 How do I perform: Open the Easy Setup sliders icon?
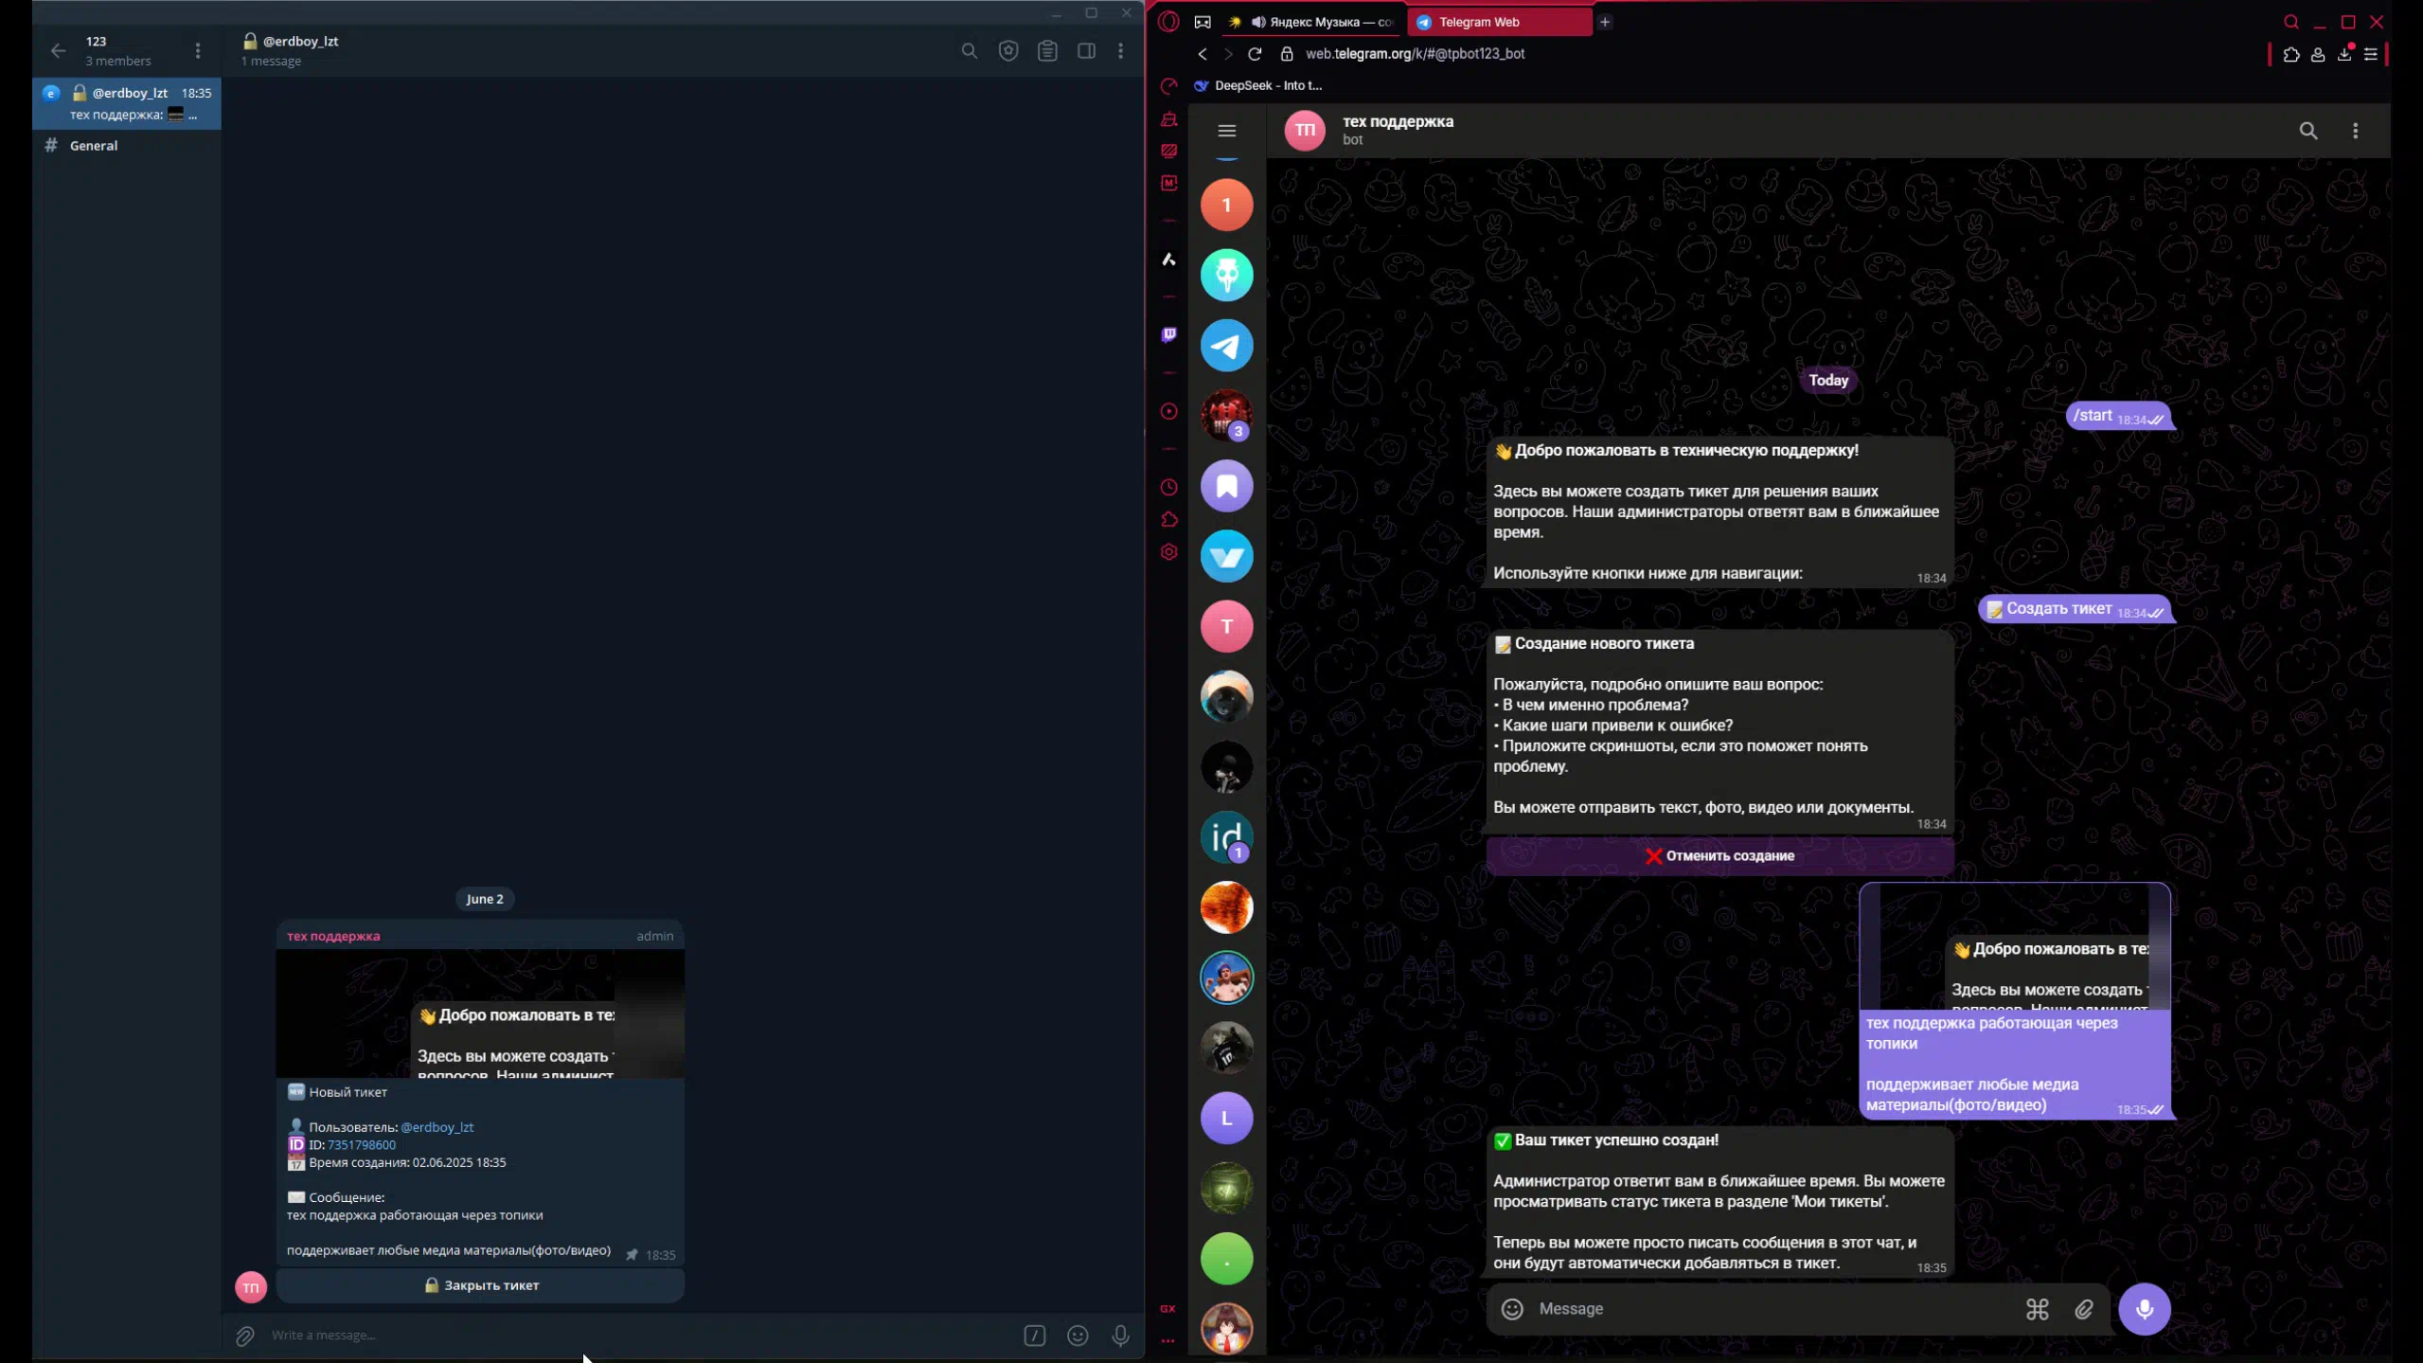[2371, 54]
